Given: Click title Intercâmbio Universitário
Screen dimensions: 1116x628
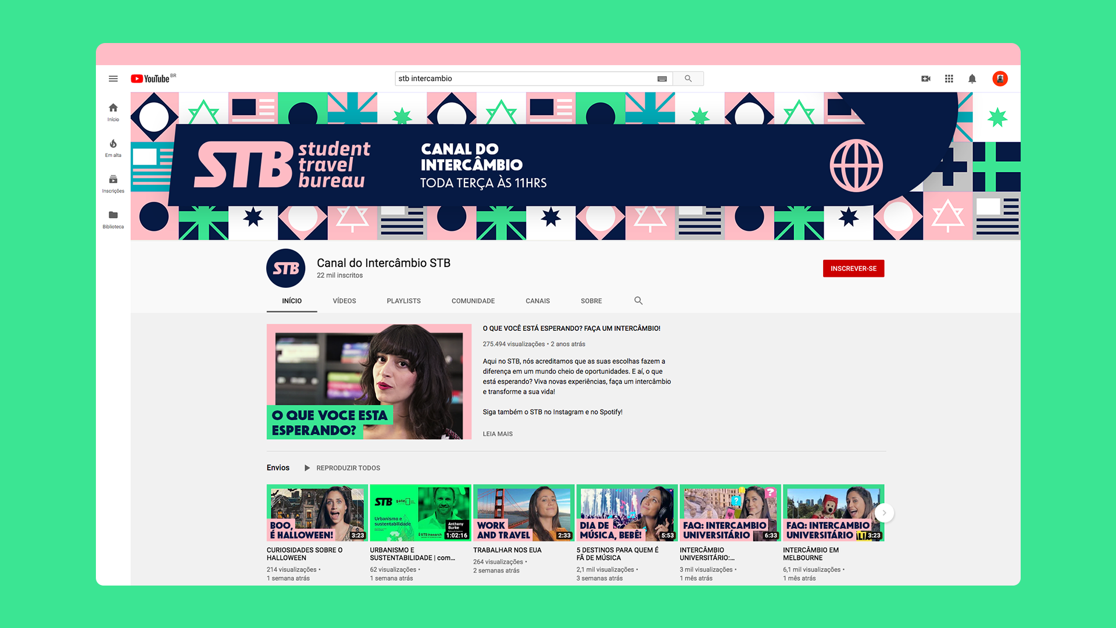Looking at the screenshot, I should click(x=707, y=554).
